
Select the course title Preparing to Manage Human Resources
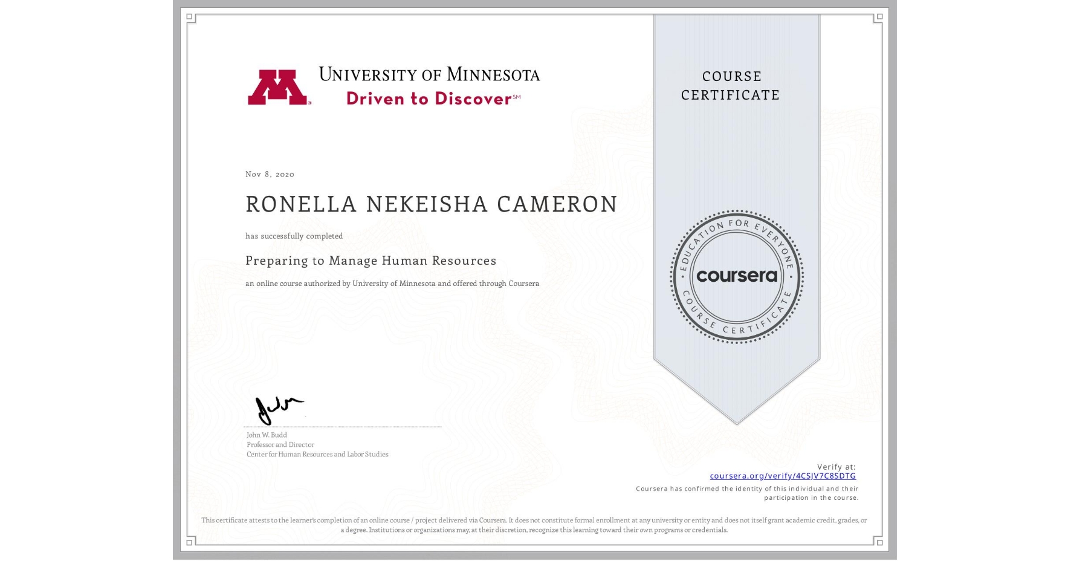370,260
